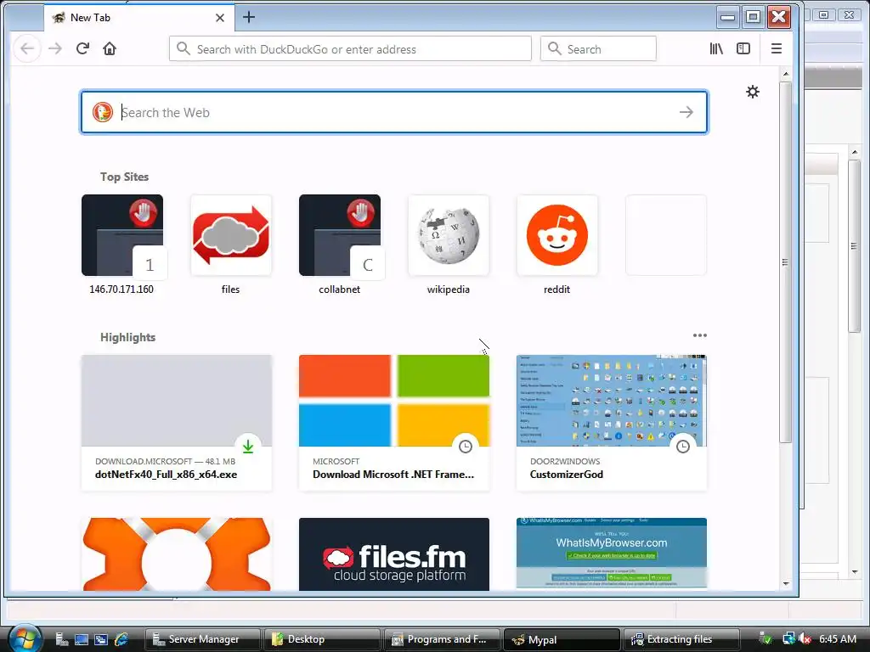Click the Show Desktop quick launch icon
Screen dimensions: 870x652
82,640
